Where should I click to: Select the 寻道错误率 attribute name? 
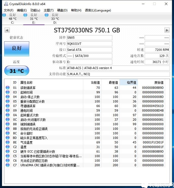28,106
